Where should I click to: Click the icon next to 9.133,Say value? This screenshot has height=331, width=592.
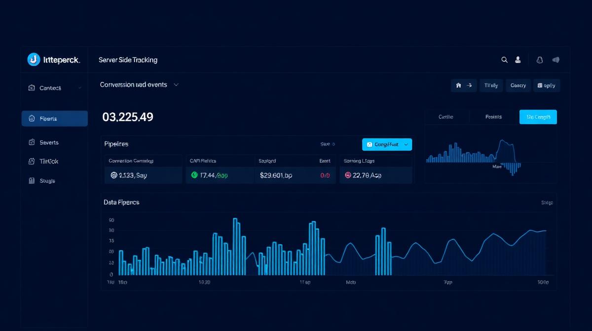[114, 175]
